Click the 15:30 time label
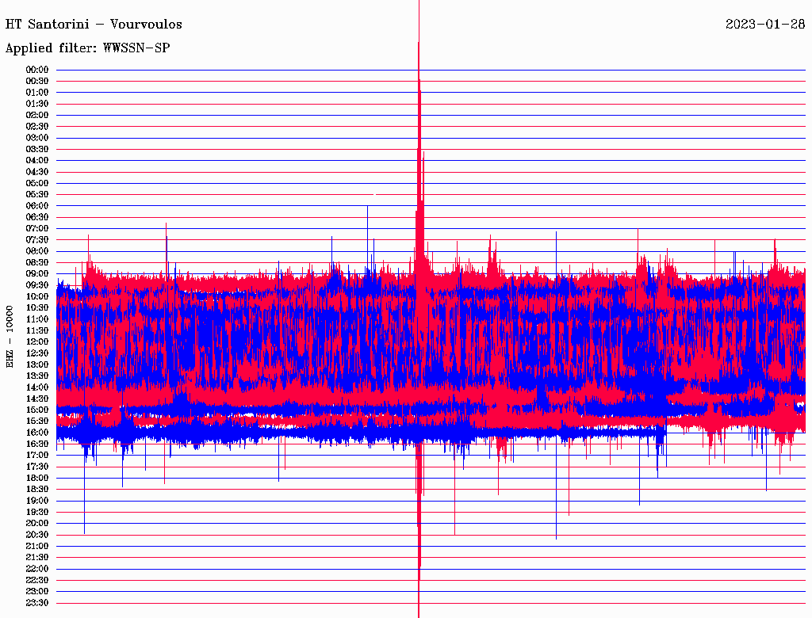 click(37, 422)
